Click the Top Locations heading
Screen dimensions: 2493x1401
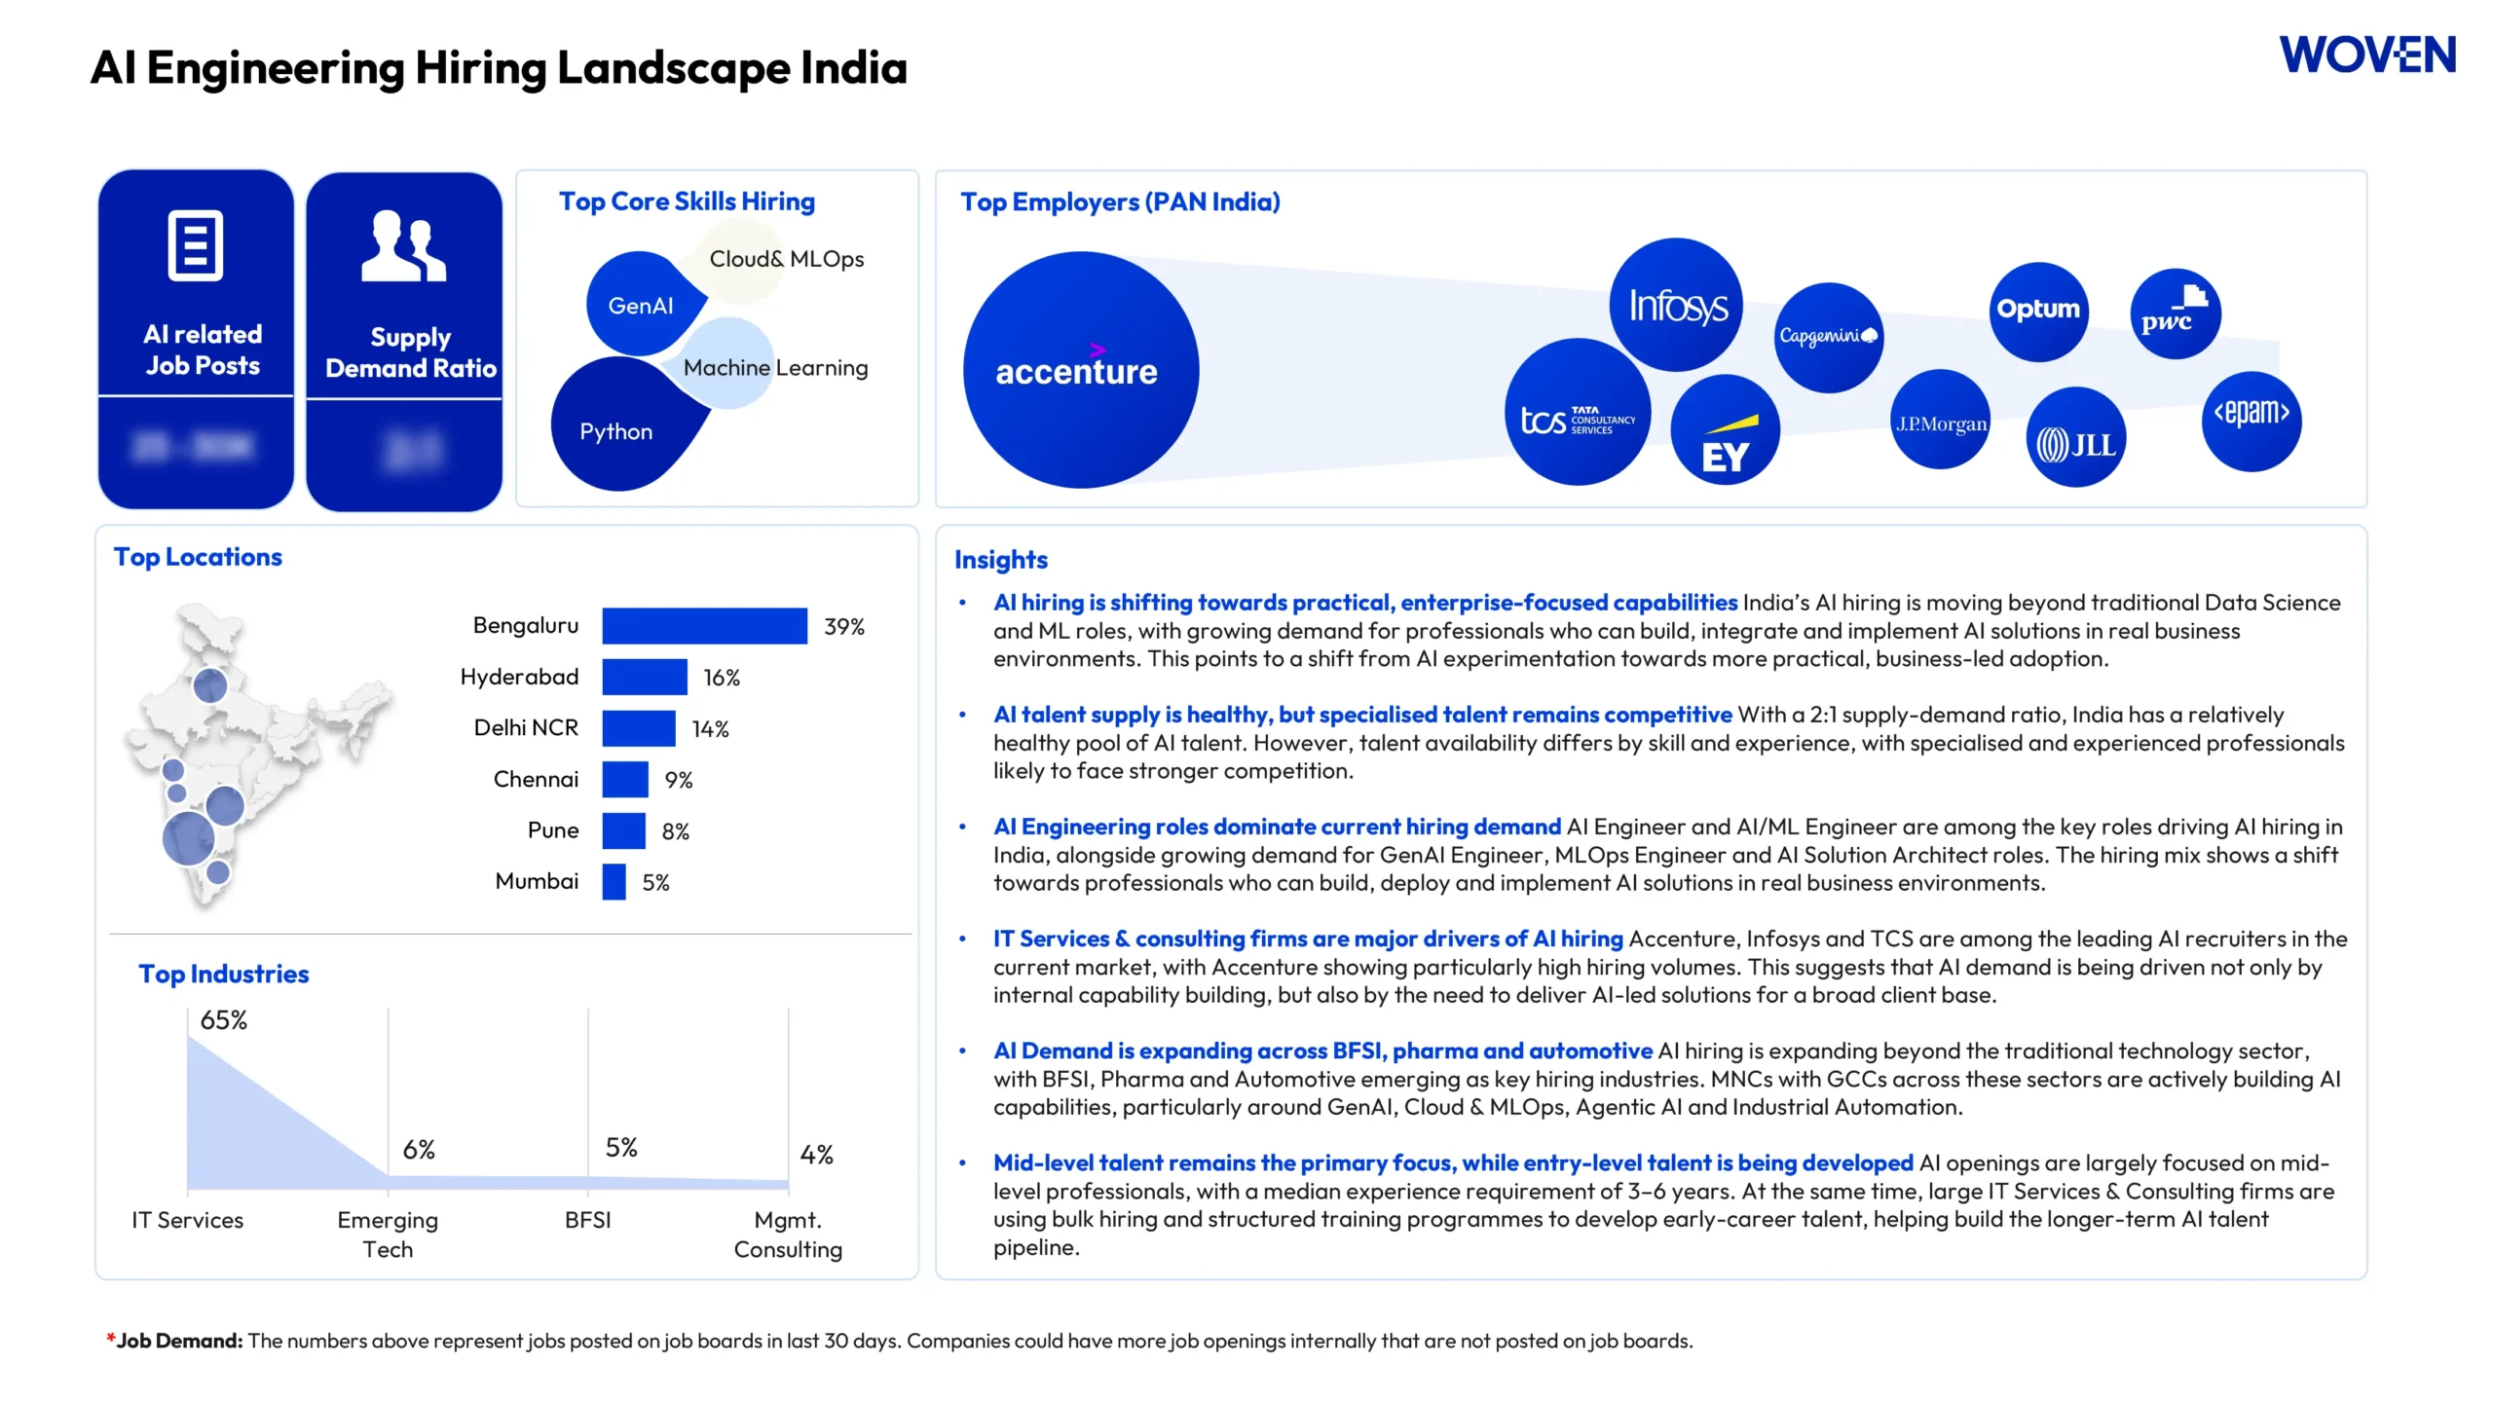click(x=198, y=557)
